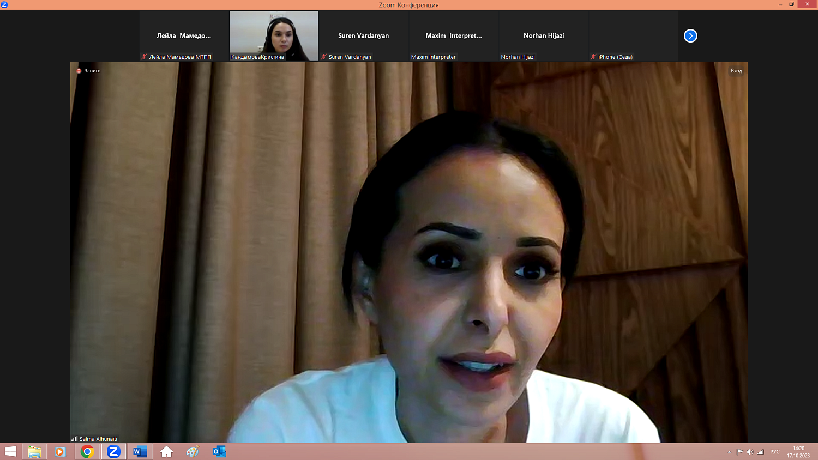The height and width of the screenshot is (460, 818).
Task: Select КандымоваКристина video thumbnail
Action: [274, 36]
